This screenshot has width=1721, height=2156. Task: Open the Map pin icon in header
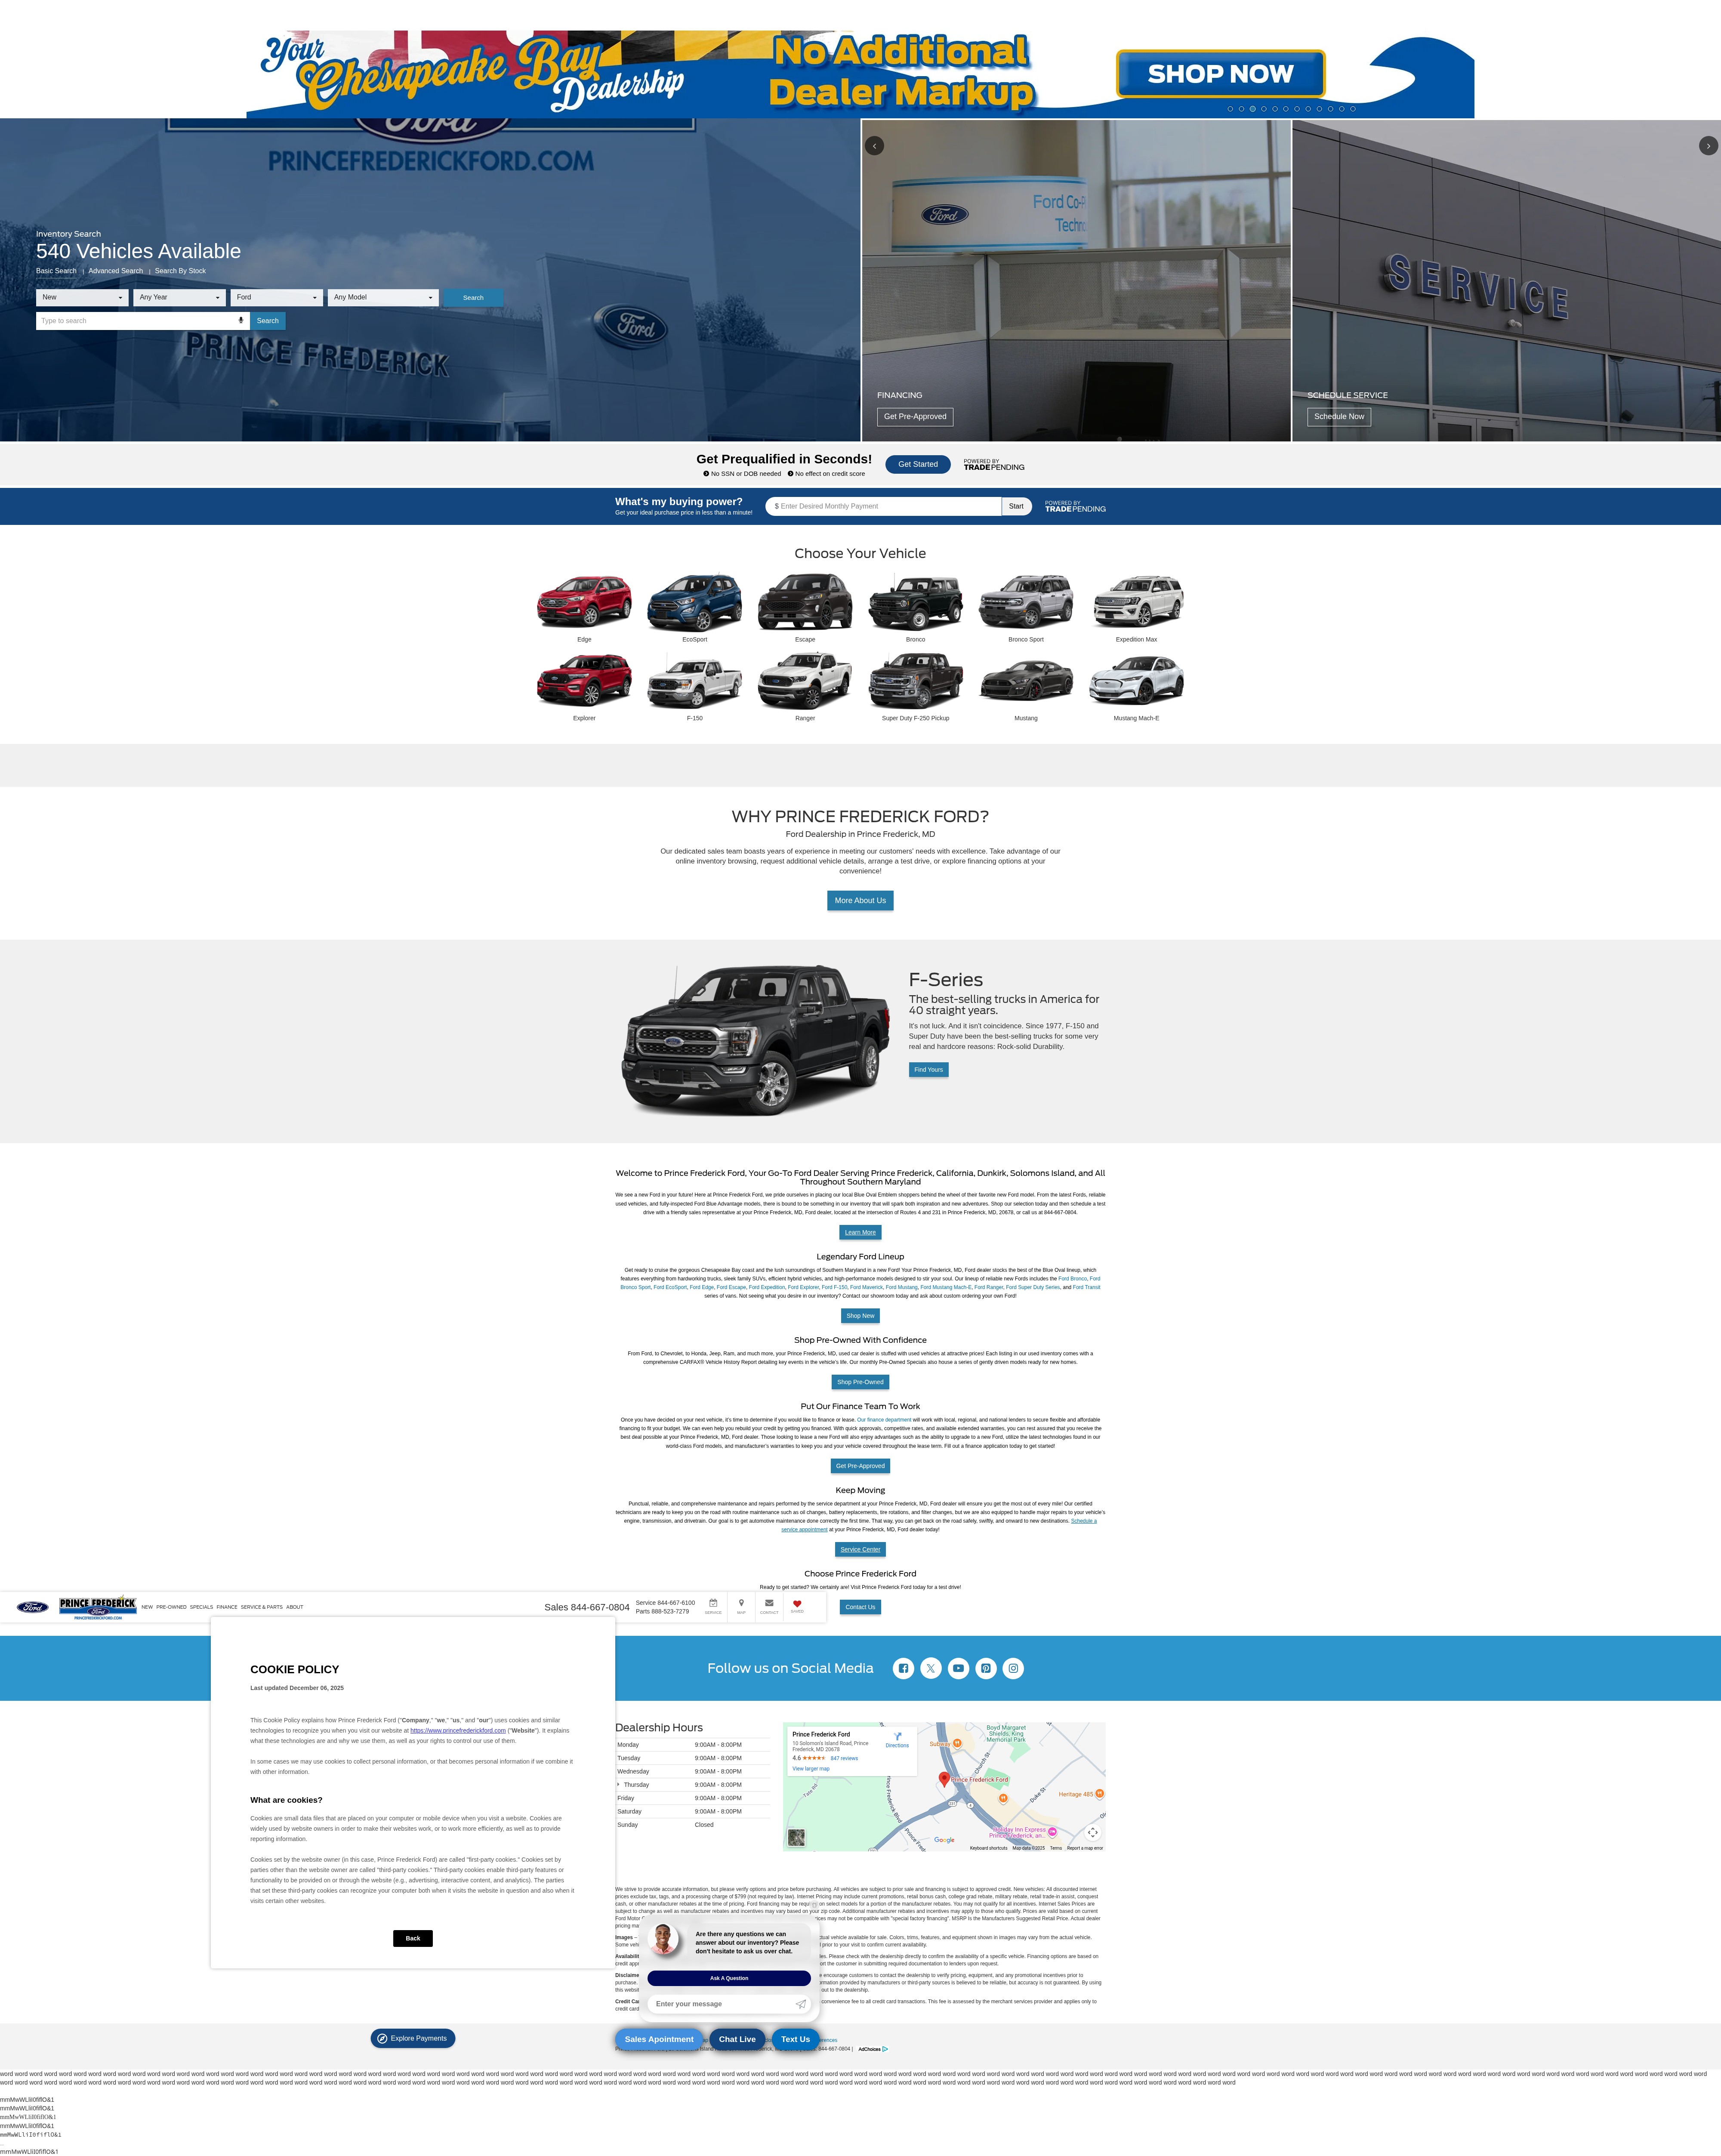point(741,1603)
